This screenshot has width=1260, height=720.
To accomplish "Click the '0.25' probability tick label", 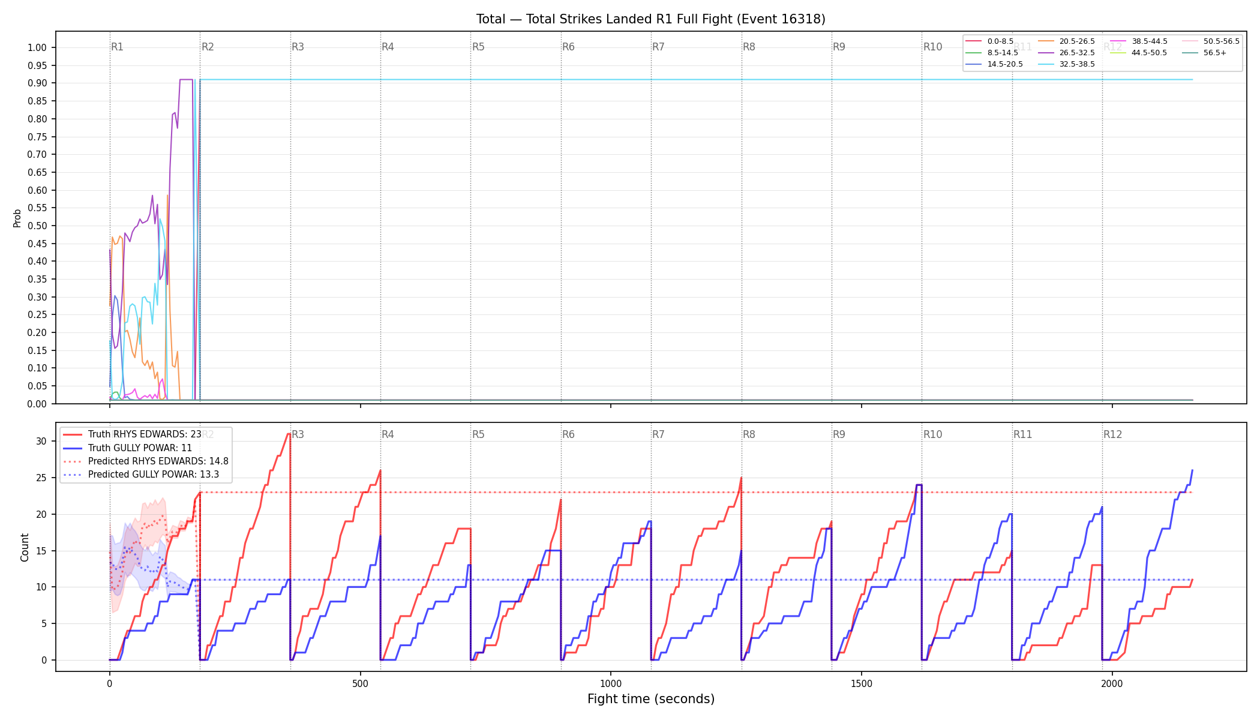I will pos(37,315).
